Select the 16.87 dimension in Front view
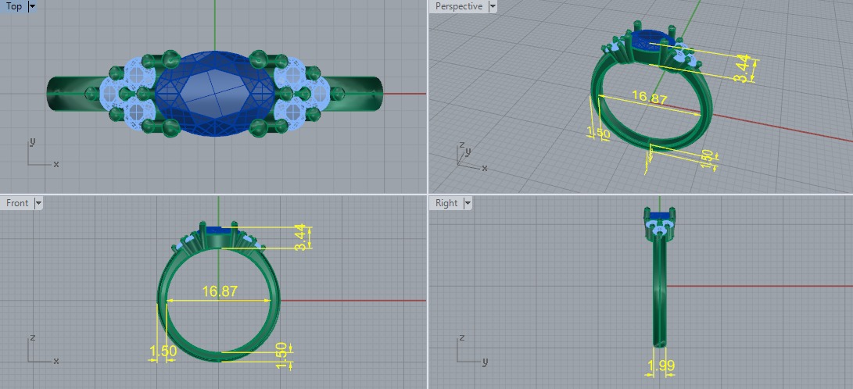The width and height of the screenshot is (853, 389). coord(220,292)
